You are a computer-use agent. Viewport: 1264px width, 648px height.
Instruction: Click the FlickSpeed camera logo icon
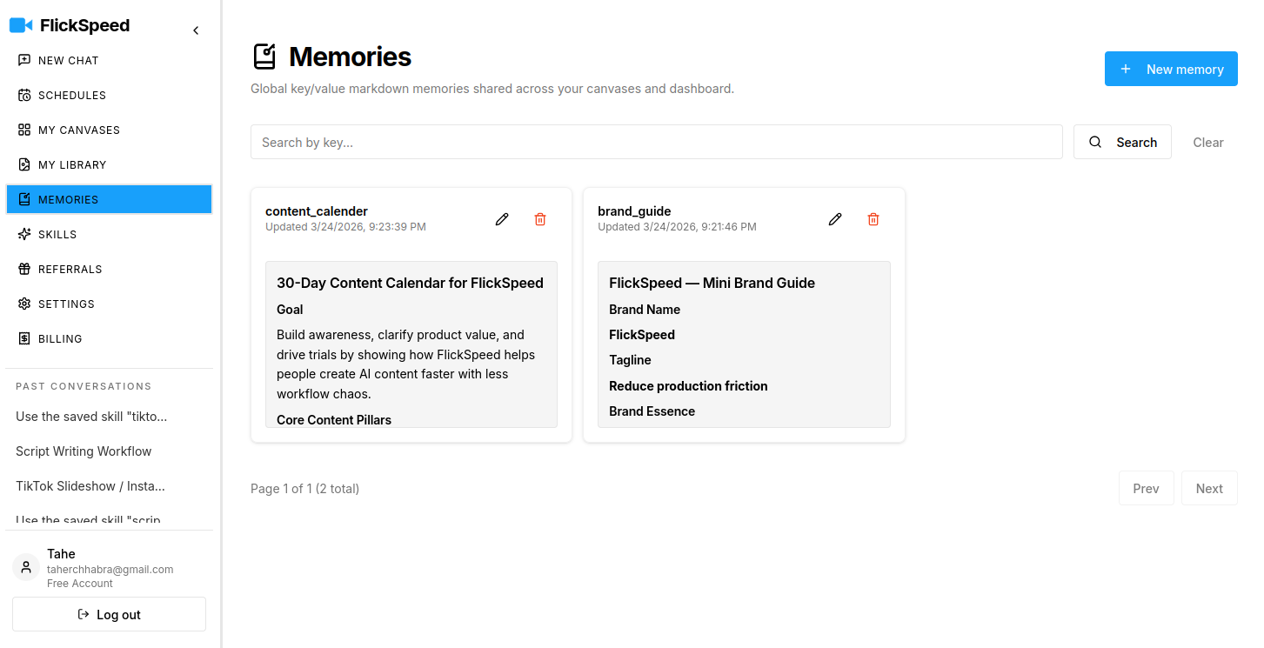(x=21, y=25)
